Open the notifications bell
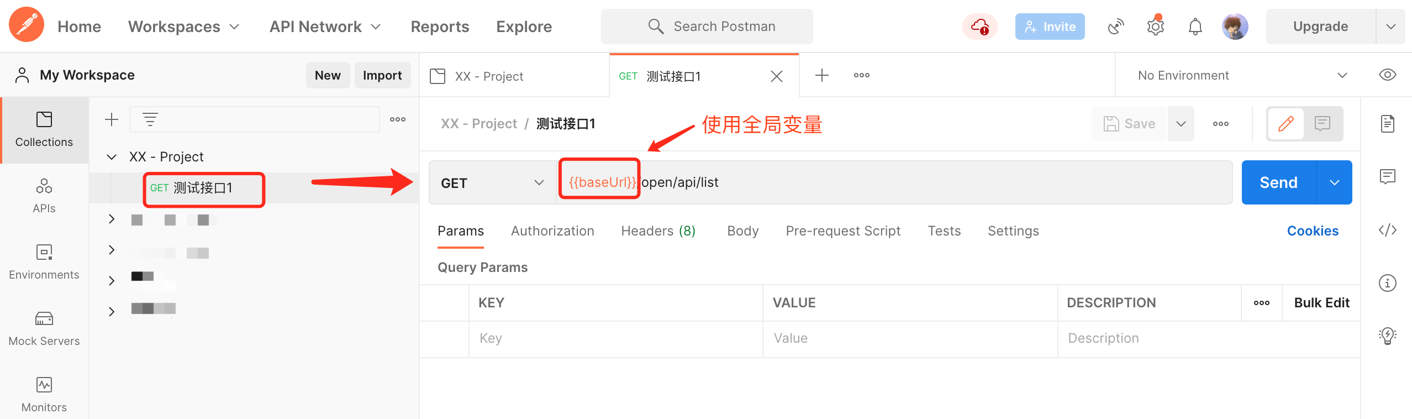 tap(1195, 27)
